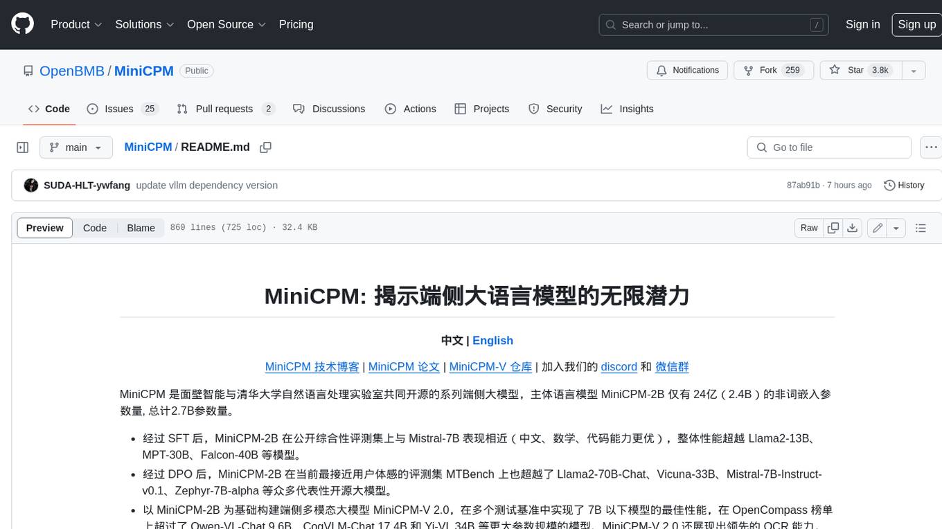Open the Security tab
Image resolution: width=942 pixels, height=529 pixels.
point(555,109)
